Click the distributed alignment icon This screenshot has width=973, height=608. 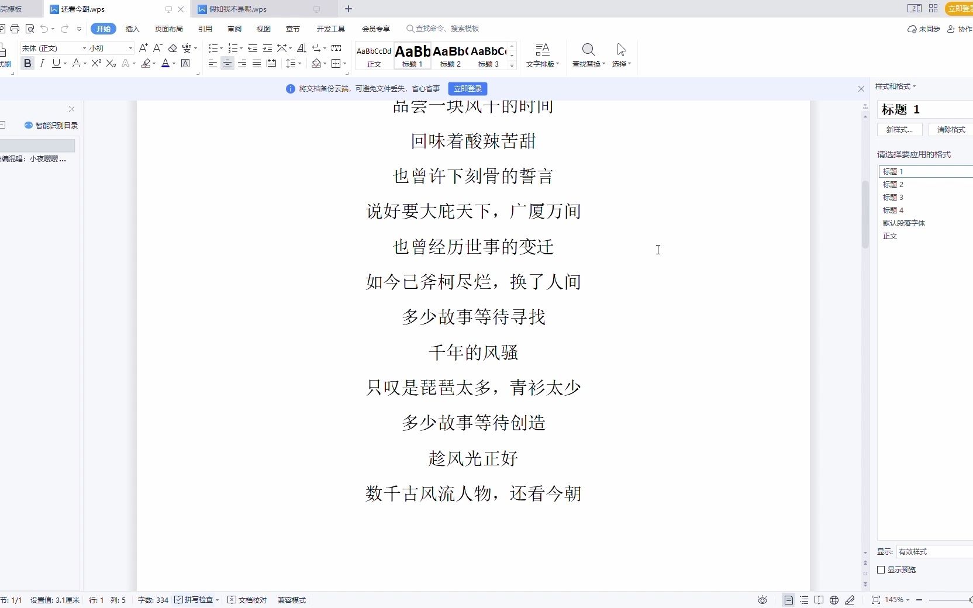[x=271, y=63]
